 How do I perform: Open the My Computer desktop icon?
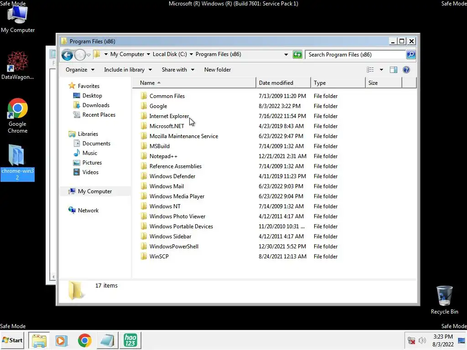(x=18, y=19)
